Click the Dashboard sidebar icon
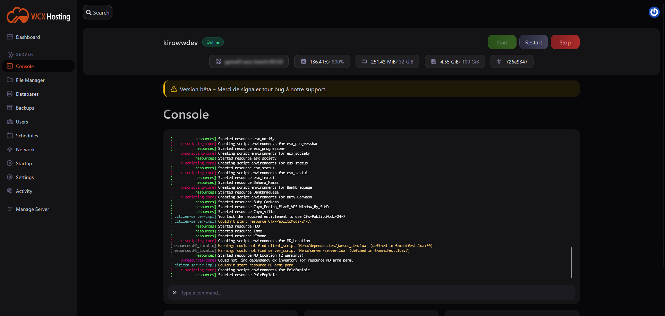Screen dimensions: 665x316 [x=10, y=37]
